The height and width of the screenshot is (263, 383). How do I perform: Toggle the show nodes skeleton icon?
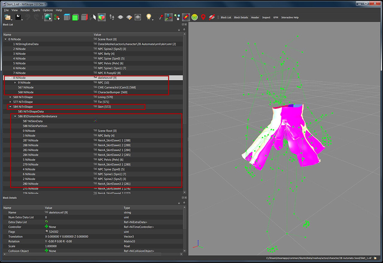tap(177, 17)
